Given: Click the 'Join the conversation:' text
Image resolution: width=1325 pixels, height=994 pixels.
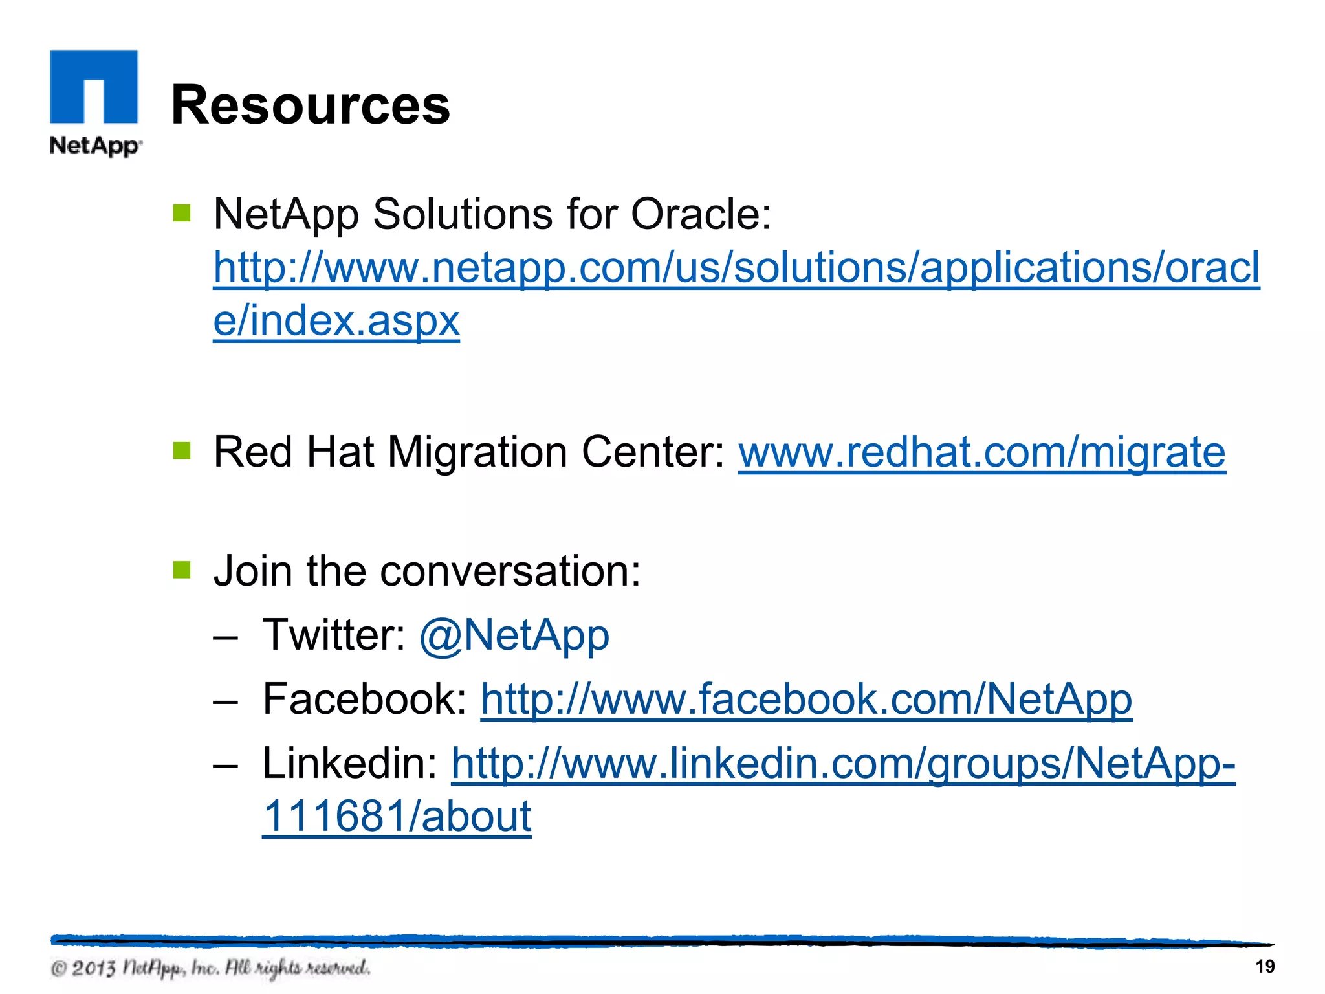Looking at the screenshot, I should (427, 571).
